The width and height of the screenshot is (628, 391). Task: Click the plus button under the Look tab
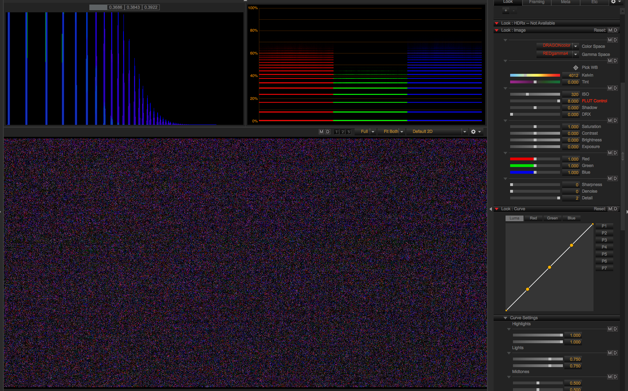[x=506, y=11]
